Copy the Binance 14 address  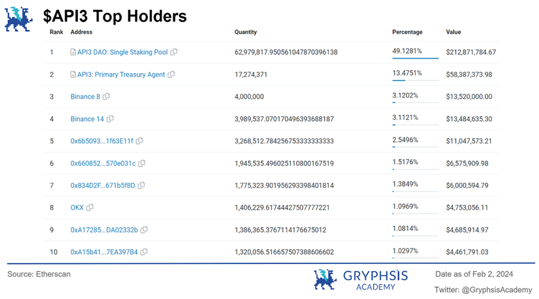tap(110, 119)
